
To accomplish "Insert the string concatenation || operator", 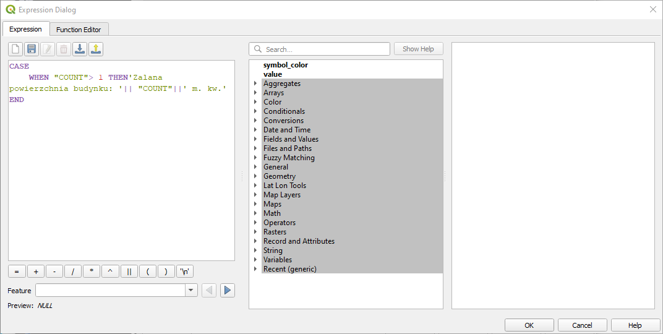I will [x=129, y=272].
